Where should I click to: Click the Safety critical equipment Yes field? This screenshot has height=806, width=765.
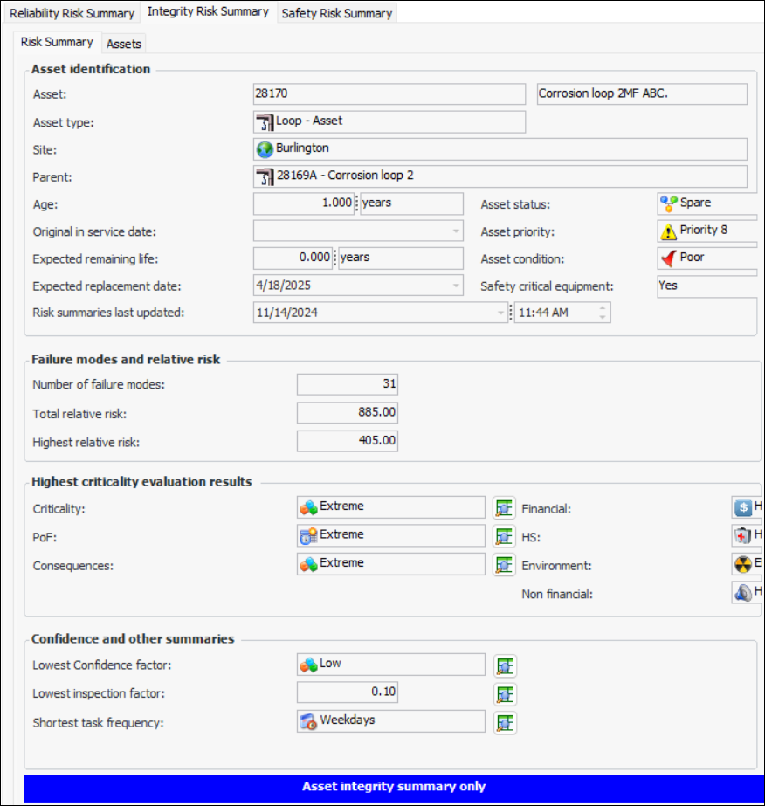point(707,286)
